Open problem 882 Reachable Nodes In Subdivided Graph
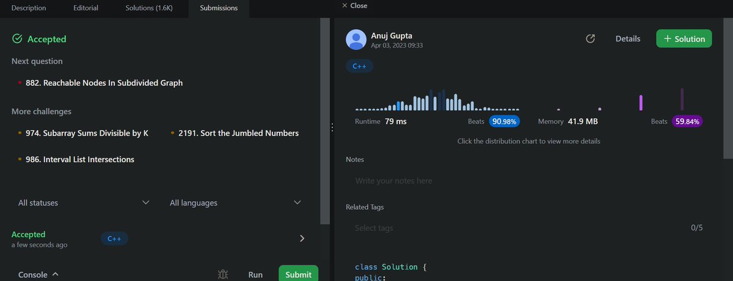The image size is (733, 281). (x=104, y=82)
